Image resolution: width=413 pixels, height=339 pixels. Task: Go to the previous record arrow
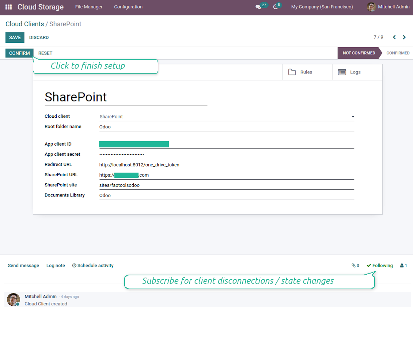(x=394, y=37)
